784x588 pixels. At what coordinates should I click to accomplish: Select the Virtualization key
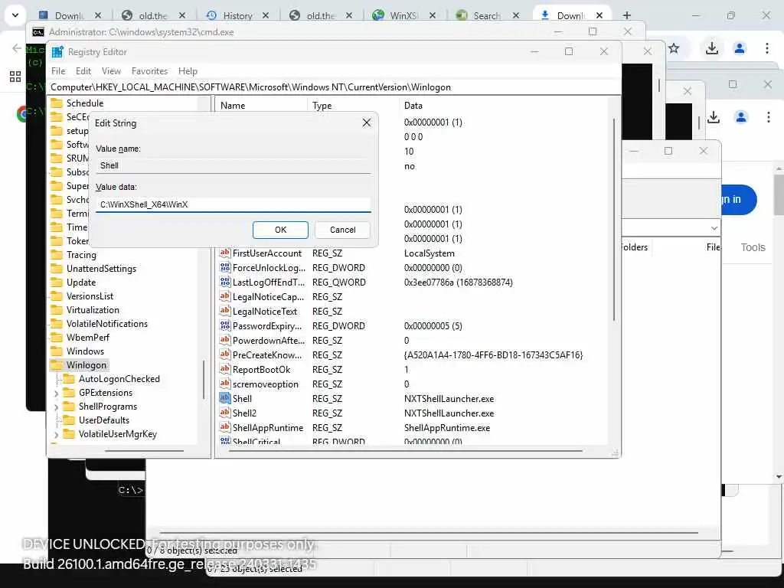[93, 310]
